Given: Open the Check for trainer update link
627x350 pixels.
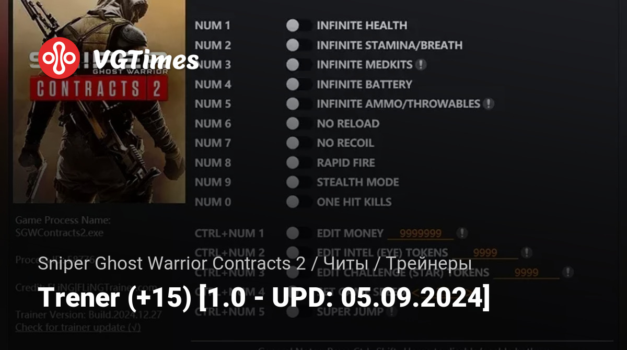Looking at the screenshot, I should coord(78,328).
